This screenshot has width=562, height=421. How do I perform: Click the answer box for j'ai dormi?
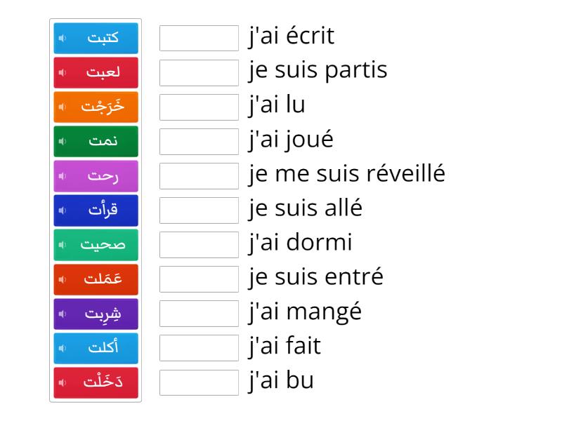point(199,244)
